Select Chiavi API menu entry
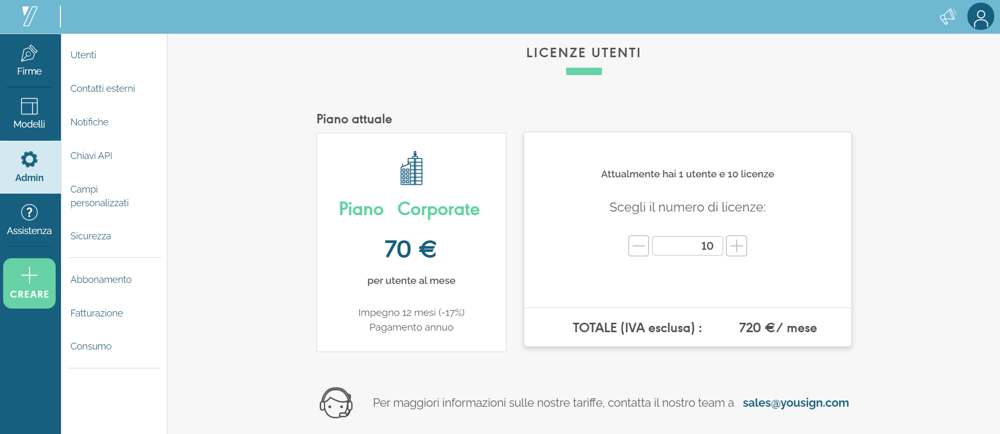Image resolution: width=1000 pixels, height=434 pixels. point(91,156)
